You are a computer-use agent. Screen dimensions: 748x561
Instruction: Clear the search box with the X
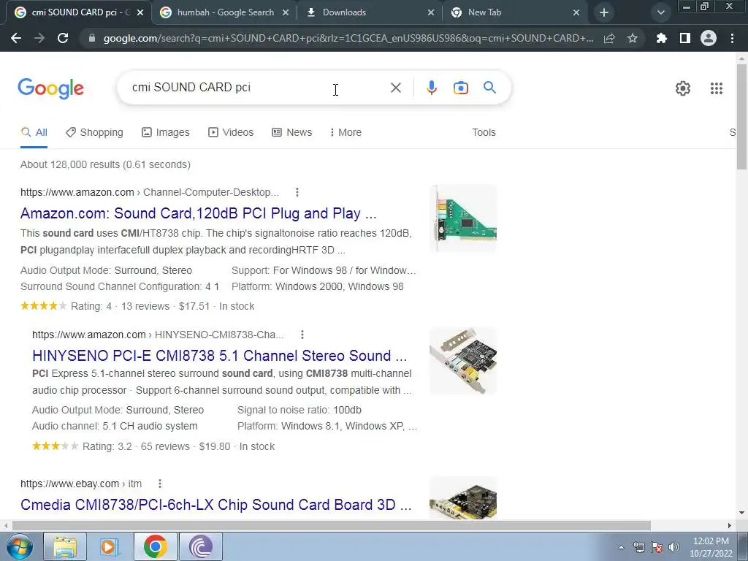[x=395, y=88]
